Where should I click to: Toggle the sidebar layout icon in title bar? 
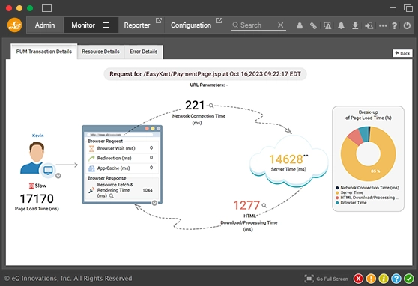[46, 8]
